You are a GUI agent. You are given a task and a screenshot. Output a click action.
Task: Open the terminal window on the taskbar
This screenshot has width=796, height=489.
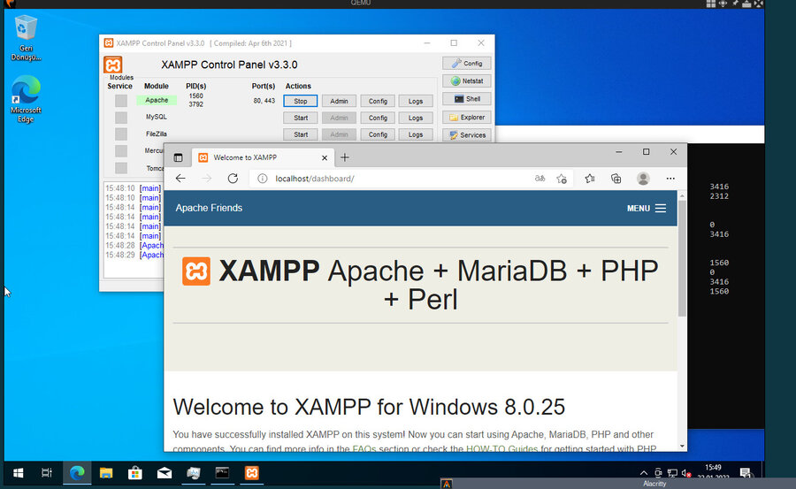pos(222,473)
